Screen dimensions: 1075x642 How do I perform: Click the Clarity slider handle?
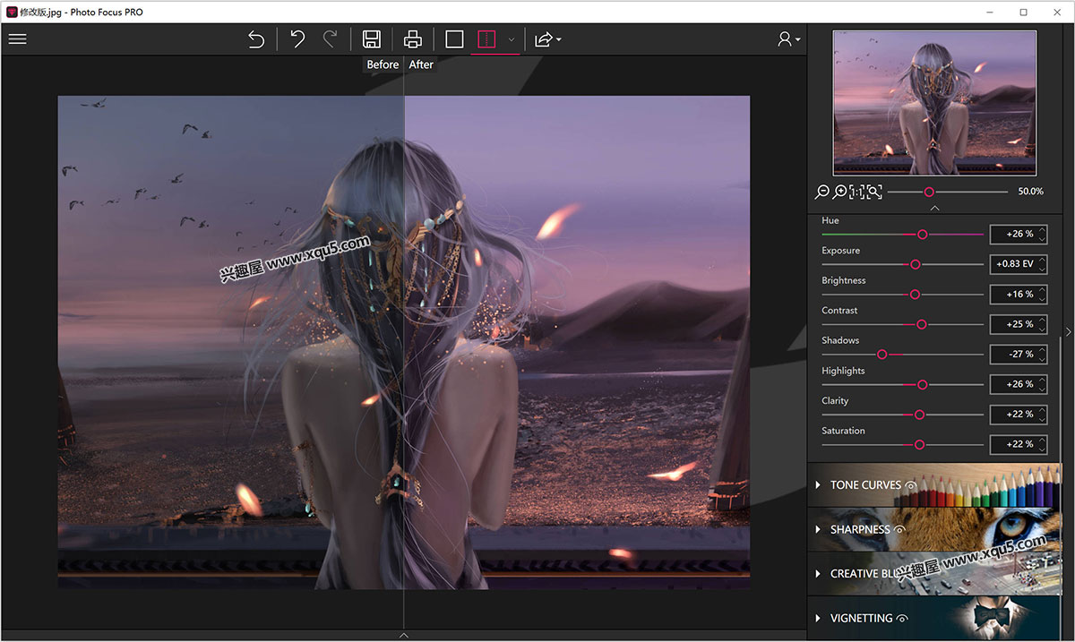(x=919, y=415)
